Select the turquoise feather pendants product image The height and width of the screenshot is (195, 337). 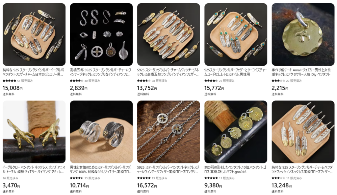tap(236, 34)
